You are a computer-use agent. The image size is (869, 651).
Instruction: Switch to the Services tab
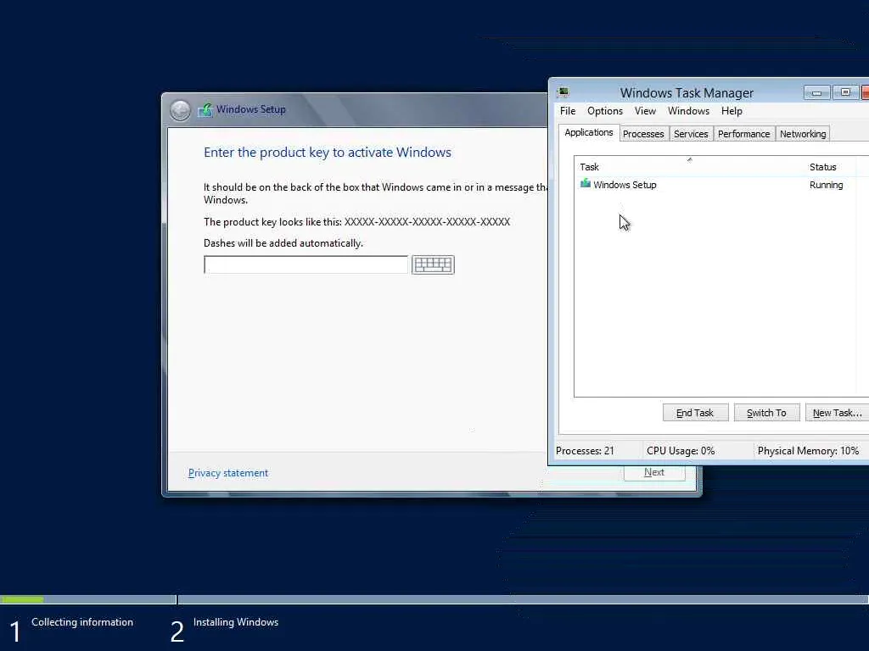tap(691, 134)
